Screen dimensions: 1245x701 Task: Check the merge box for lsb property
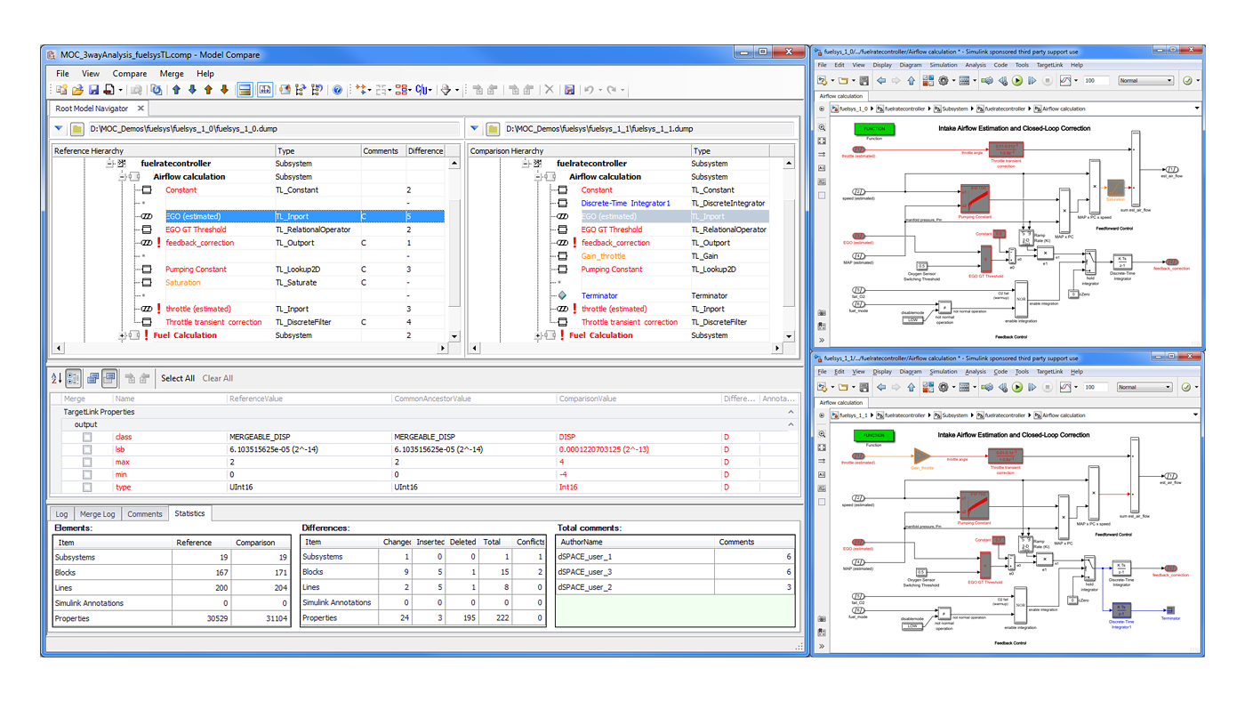tap(87, 449)
